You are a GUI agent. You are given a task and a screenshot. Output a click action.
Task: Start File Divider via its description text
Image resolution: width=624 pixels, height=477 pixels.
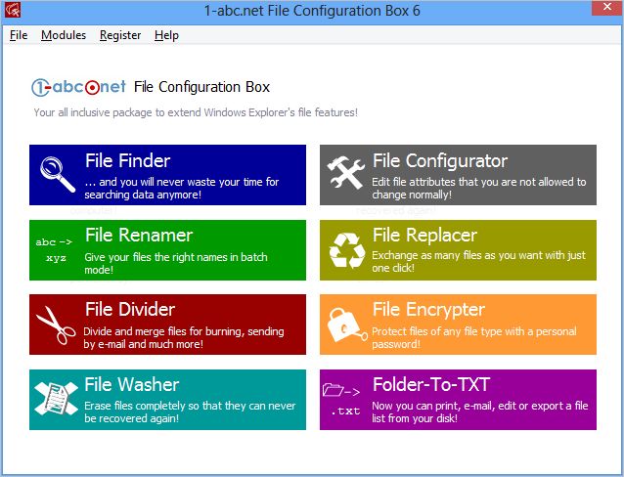183,338
